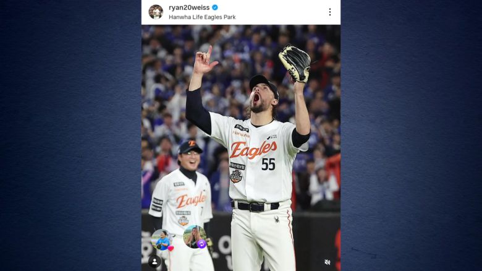Open Hanwha Life Eagles Park location link

click(202, 17)
